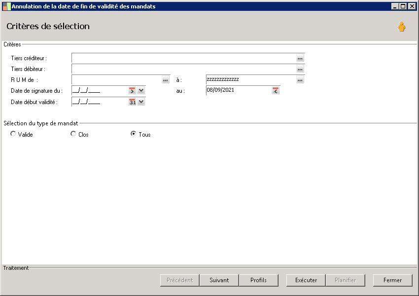The width and height of the screenshot is (419, 296).
Task: Click the 'Date début validité :' label
Action: point(34,102)
